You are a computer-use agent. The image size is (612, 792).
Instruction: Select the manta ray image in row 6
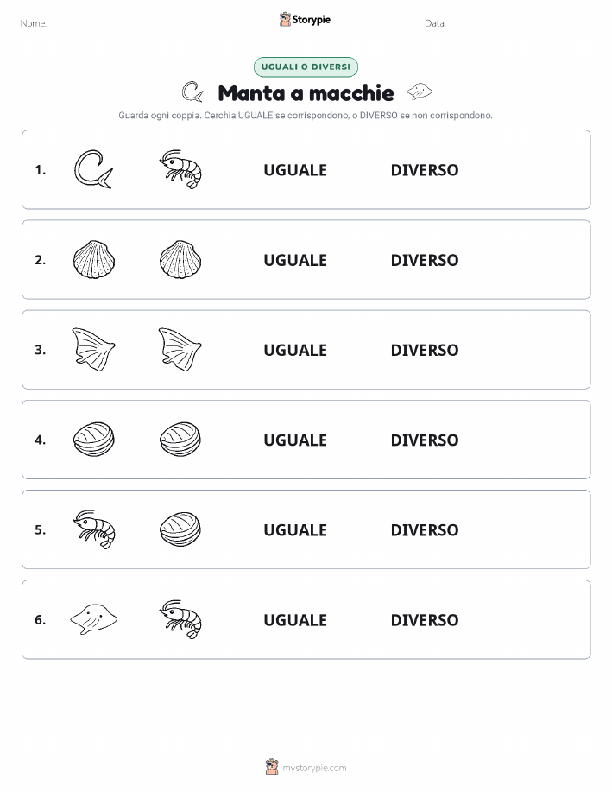[x=94, y=619]
